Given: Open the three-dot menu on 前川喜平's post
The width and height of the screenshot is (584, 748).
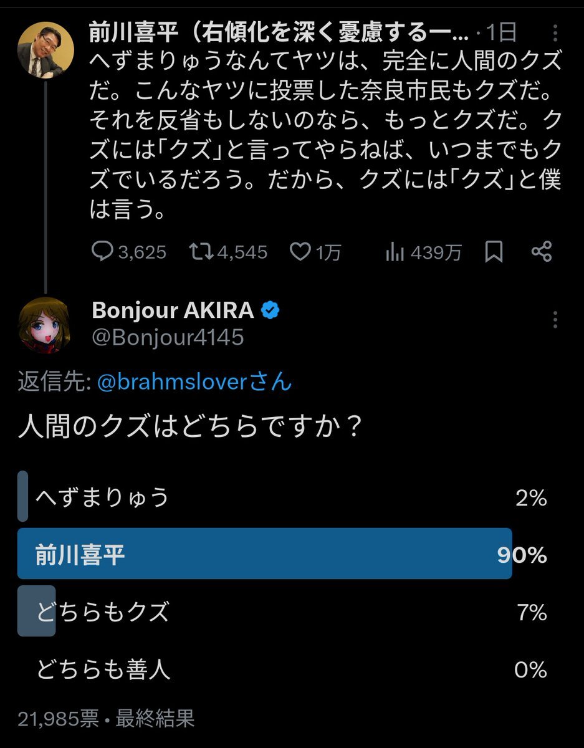Looking at the screenshot, I should pyautogui.click(x=555, y=34).
